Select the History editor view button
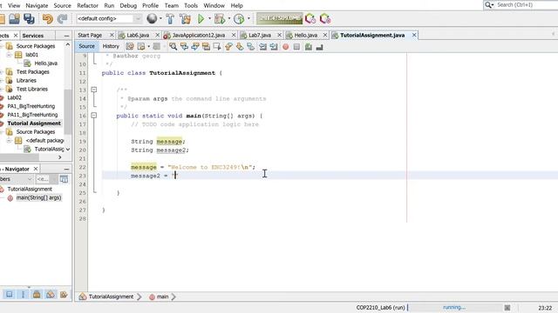558x313 pixels. [x=111, y=46]
